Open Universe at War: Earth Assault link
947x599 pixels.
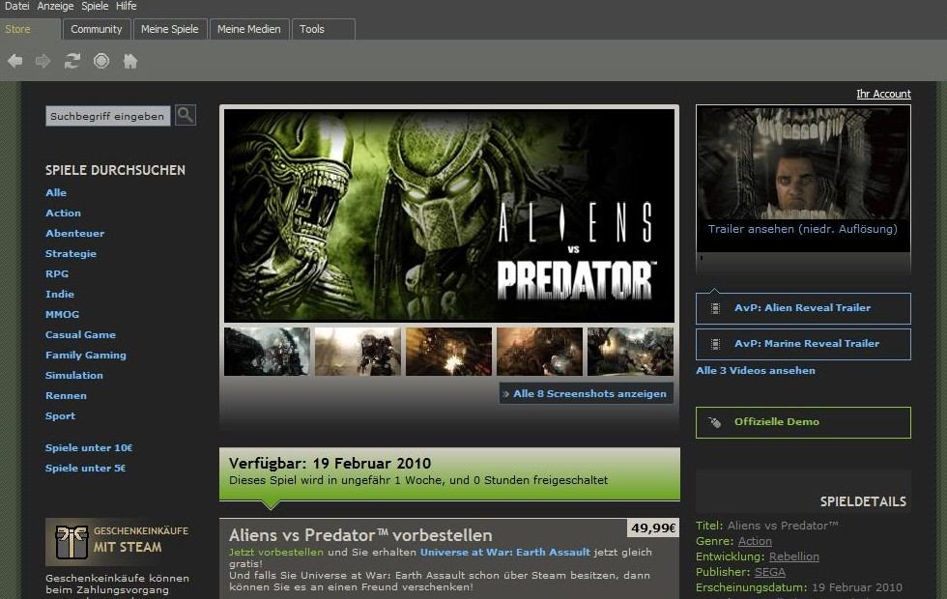(x=504, y=553)
